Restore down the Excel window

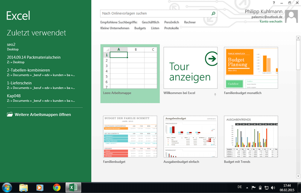[x=289, y=3]
